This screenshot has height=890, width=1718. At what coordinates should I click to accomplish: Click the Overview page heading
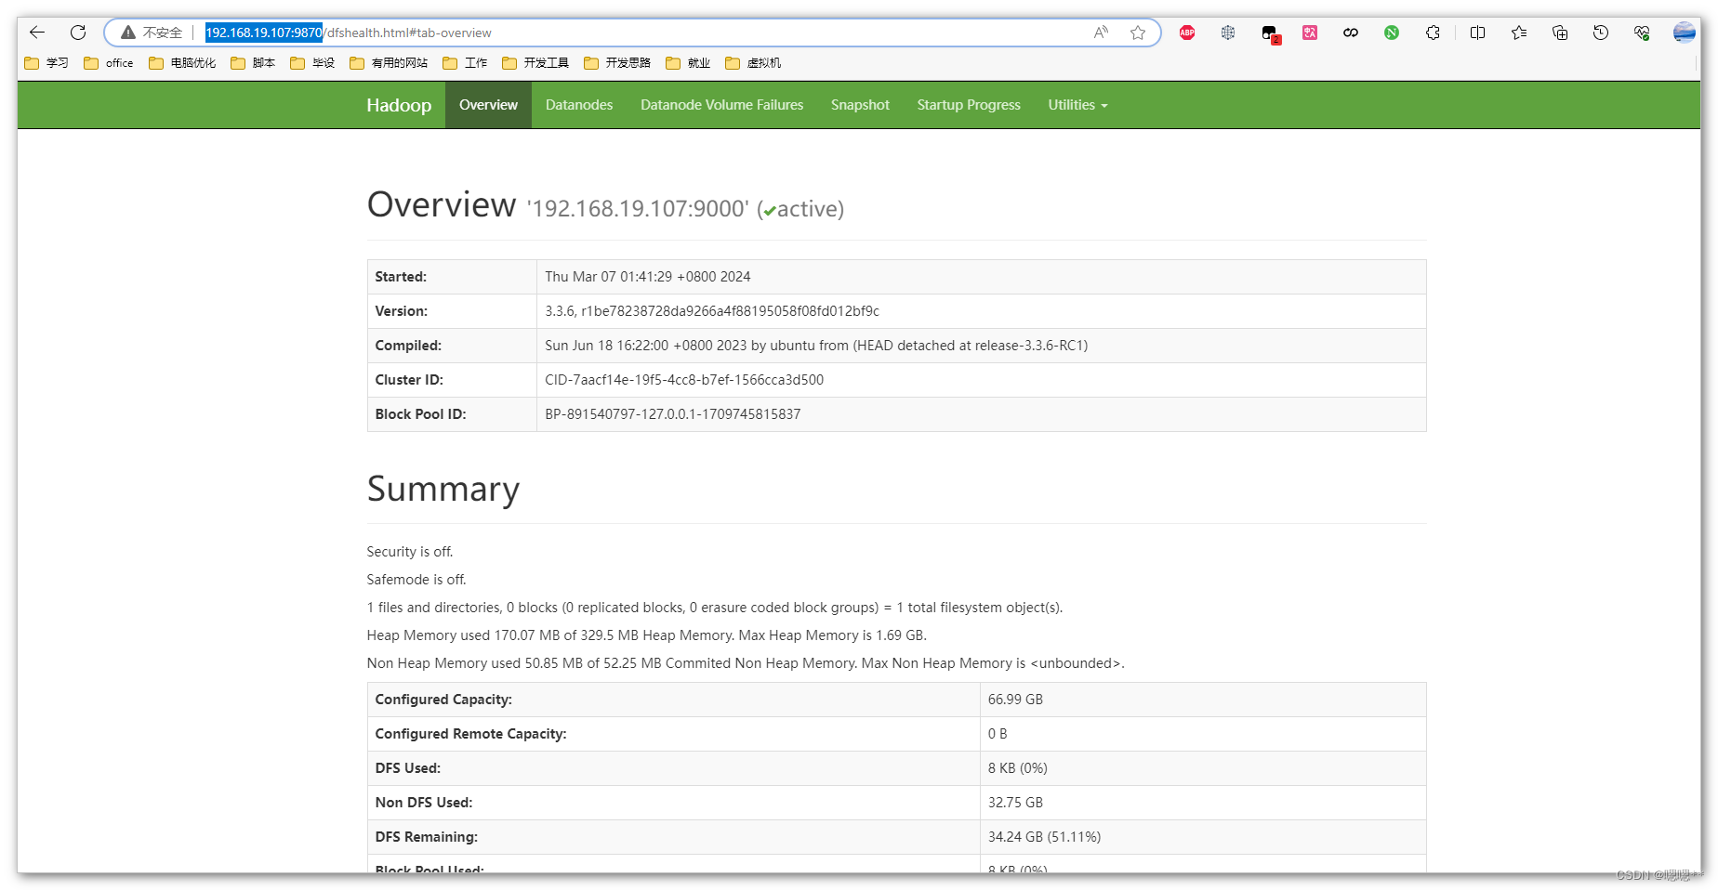[x=442, y=204]
